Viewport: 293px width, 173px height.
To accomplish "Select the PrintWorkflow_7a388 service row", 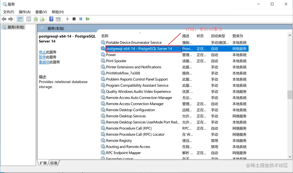I will 175,73.
